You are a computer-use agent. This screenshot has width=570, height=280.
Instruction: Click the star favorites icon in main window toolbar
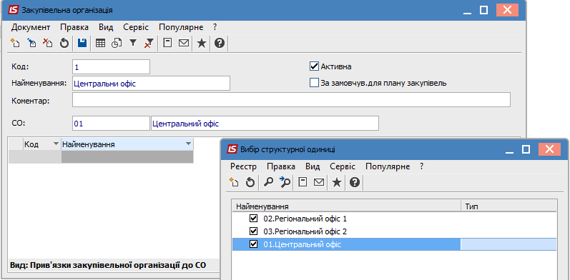coord(202,44)
